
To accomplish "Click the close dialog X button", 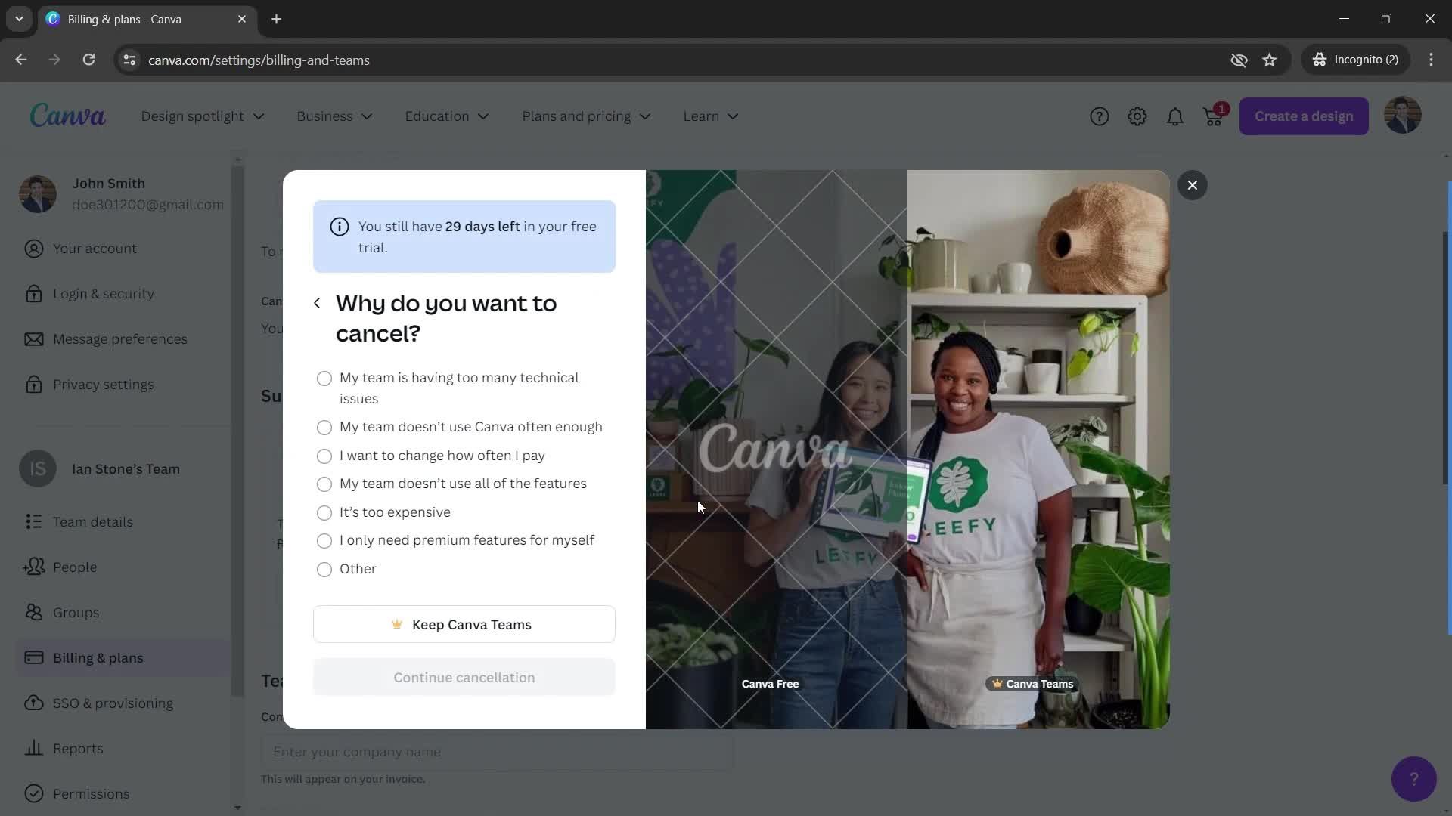I will click(x=1195, y=185).
